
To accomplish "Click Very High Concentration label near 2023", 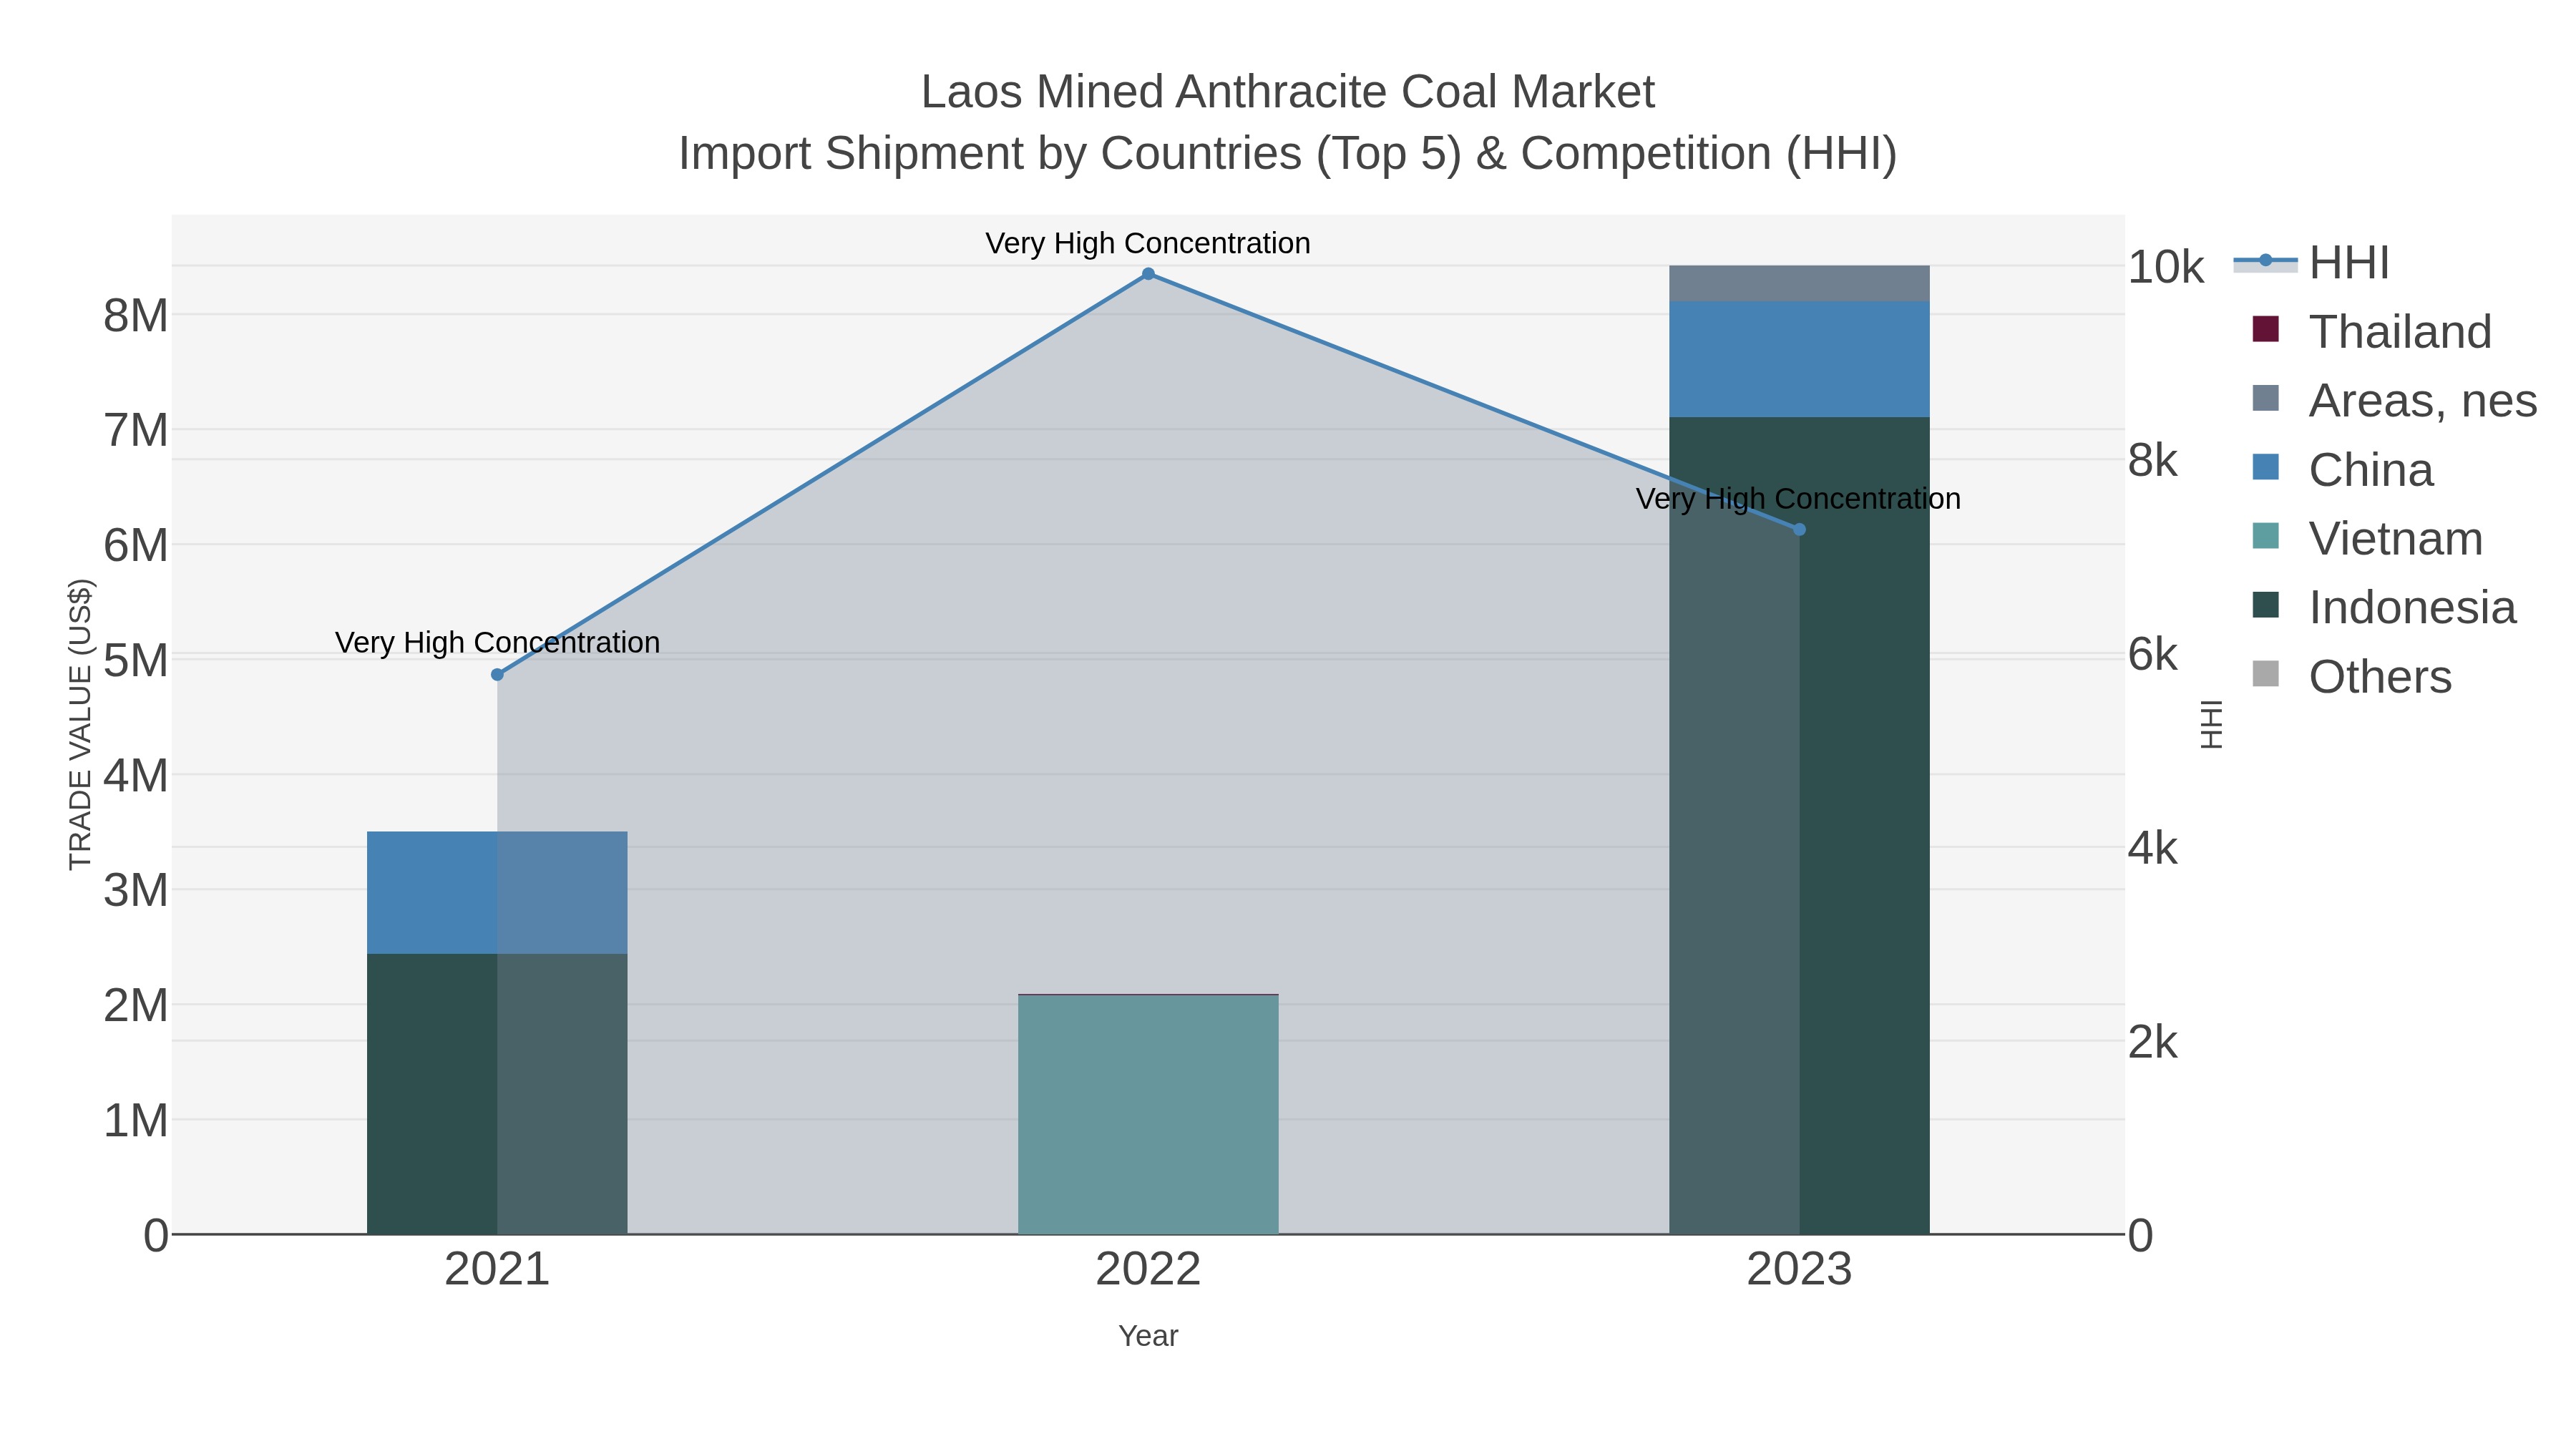I will 1798,498.
